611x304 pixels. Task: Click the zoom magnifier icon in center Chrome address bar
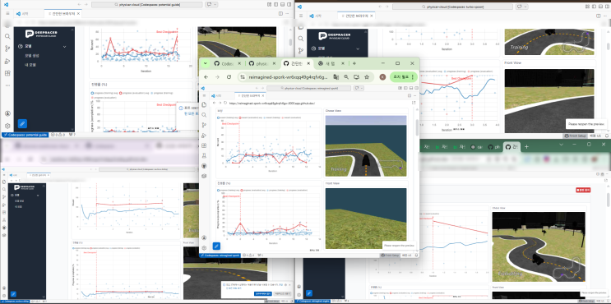(346, 77)
